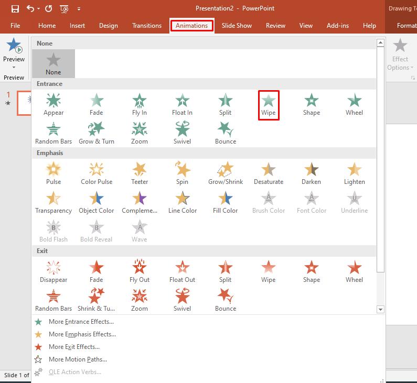
Task: Open More Exit Effects dialog
Action: coord(74,347)
